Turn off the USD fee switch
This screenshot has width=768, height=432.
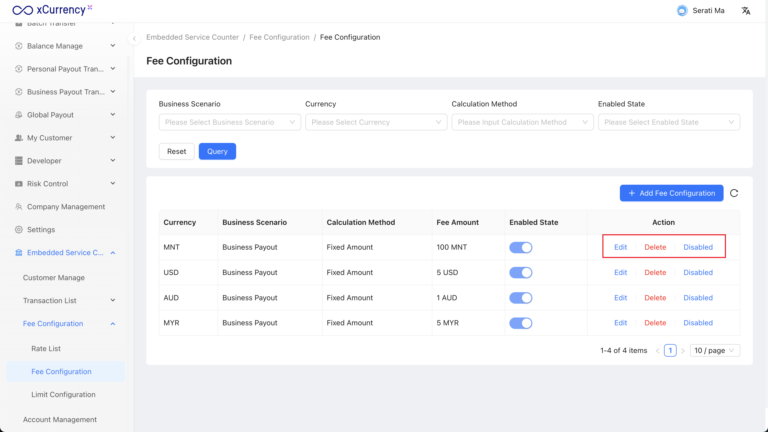tap(521, 272)
